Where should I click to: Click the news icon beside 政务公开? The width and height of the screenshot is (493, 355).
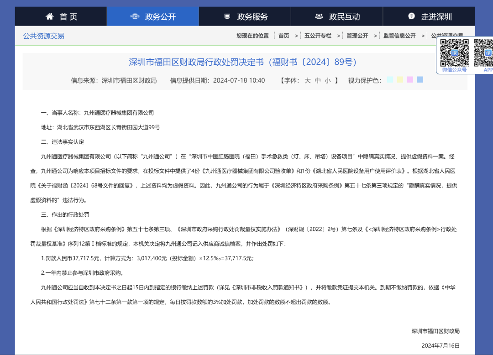(x=135, y=16)
